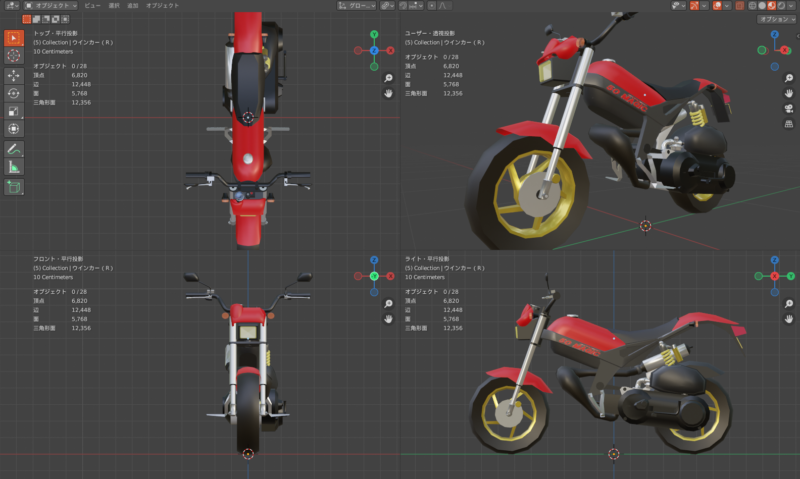Click the フロント・平行投影 view label

59,259
